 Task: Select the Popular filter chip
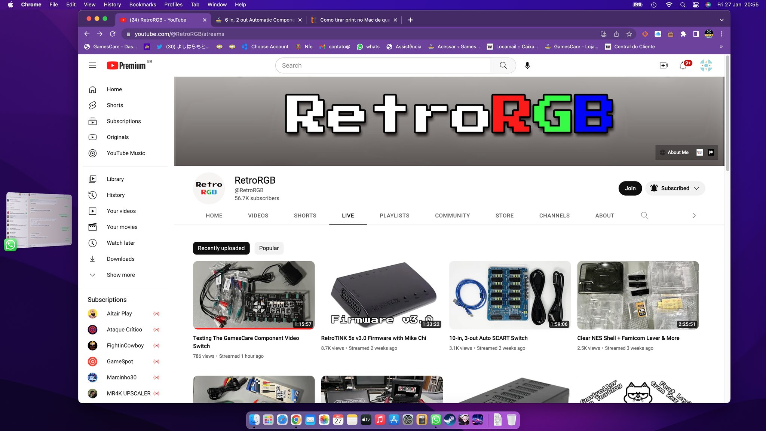pos(269,248)
